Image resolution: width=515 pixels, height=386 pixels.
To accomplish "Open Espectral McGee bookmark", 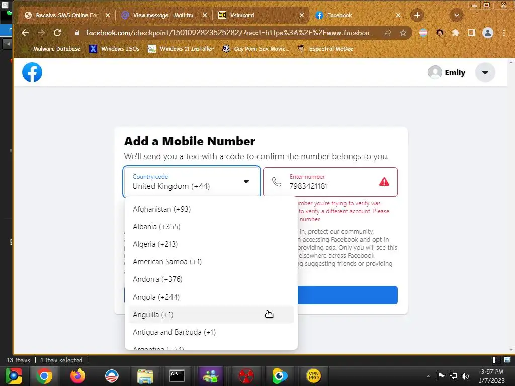I will pos(325,49).
